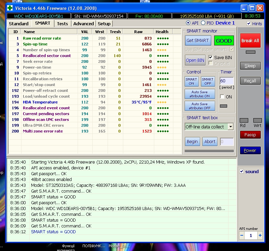Open the Advanced tab

[83, 24]
